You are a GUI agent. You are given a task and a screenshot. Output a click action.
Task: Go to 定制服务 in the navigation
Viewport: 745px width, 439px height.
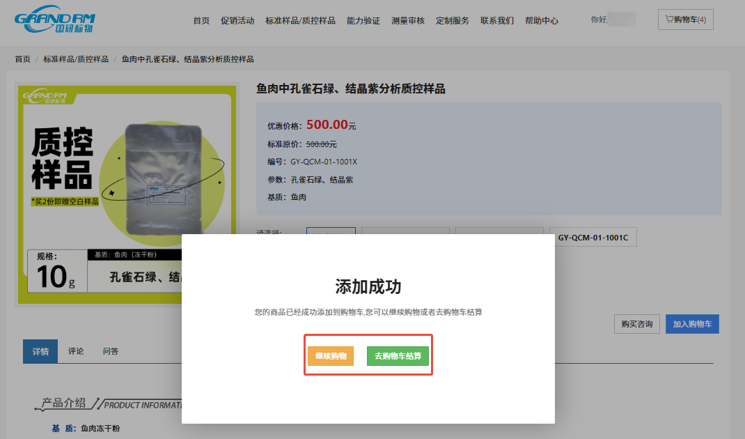click(x=453, y=21)
